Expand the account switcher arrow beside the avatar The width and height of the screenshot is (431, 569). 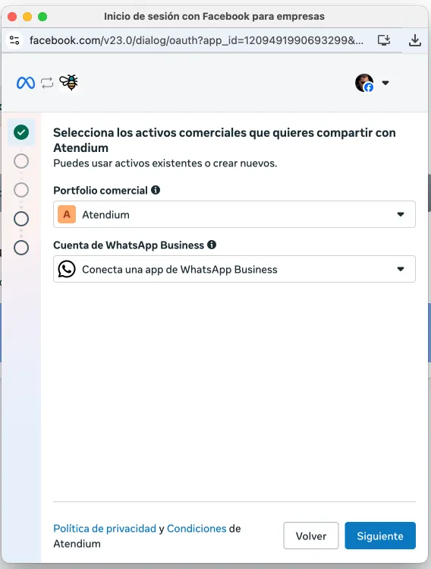385,83
